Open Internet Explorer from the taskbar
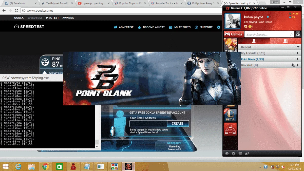 pos(18,167)
